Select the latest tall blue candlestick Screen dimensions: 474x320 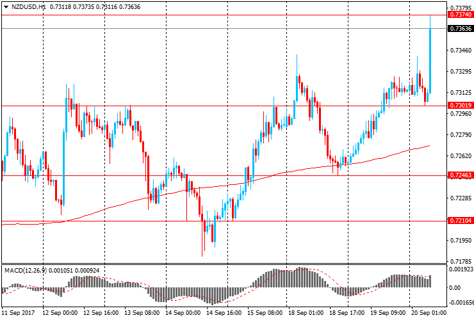(x=430, y=60)
